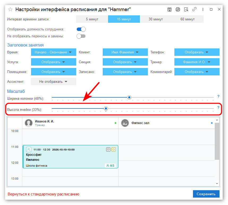
Task: Click the group icon on Кроссфит card
Action: point(29,149)
